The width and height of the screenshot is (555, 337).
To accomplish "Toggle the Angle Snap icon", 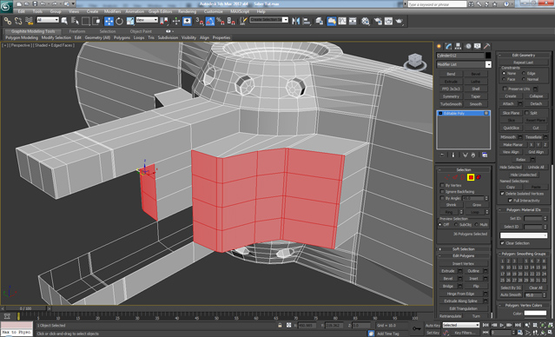I will 210,21.
